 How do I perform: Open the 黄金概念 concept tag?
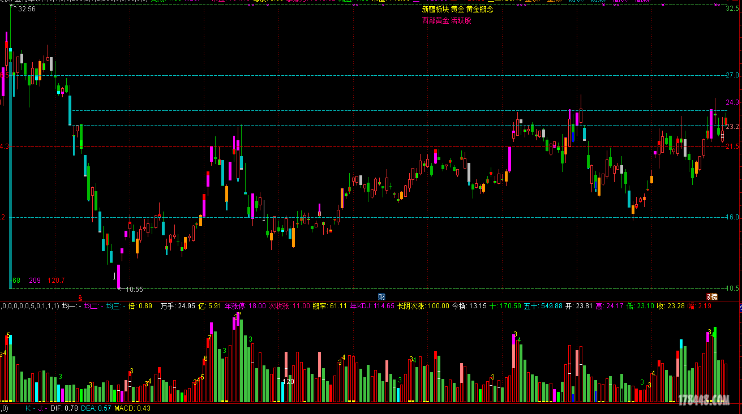pos(480,10)
